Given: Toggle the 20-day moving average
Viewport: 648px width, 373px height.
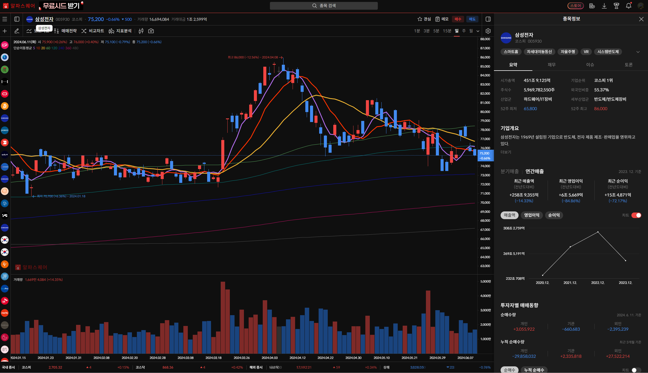Looking at the screenshot, I should [x=43, y=48].
